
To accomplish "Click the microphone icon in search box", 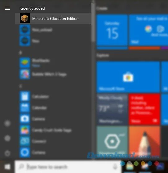I will (x=115, y=166).
